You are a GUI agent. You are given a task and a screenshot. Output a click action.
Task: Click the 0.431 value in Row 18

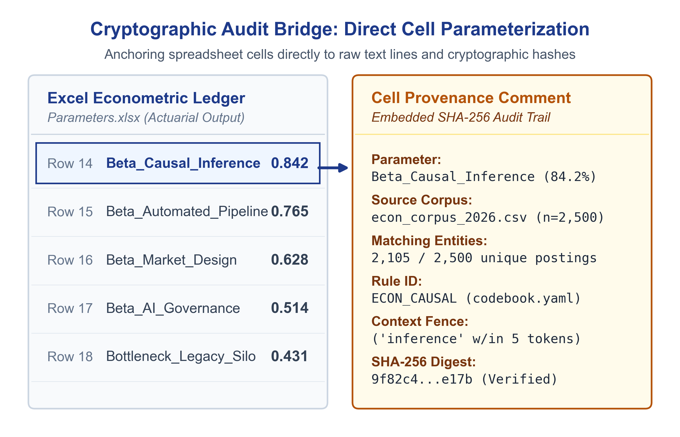point(290,356)
